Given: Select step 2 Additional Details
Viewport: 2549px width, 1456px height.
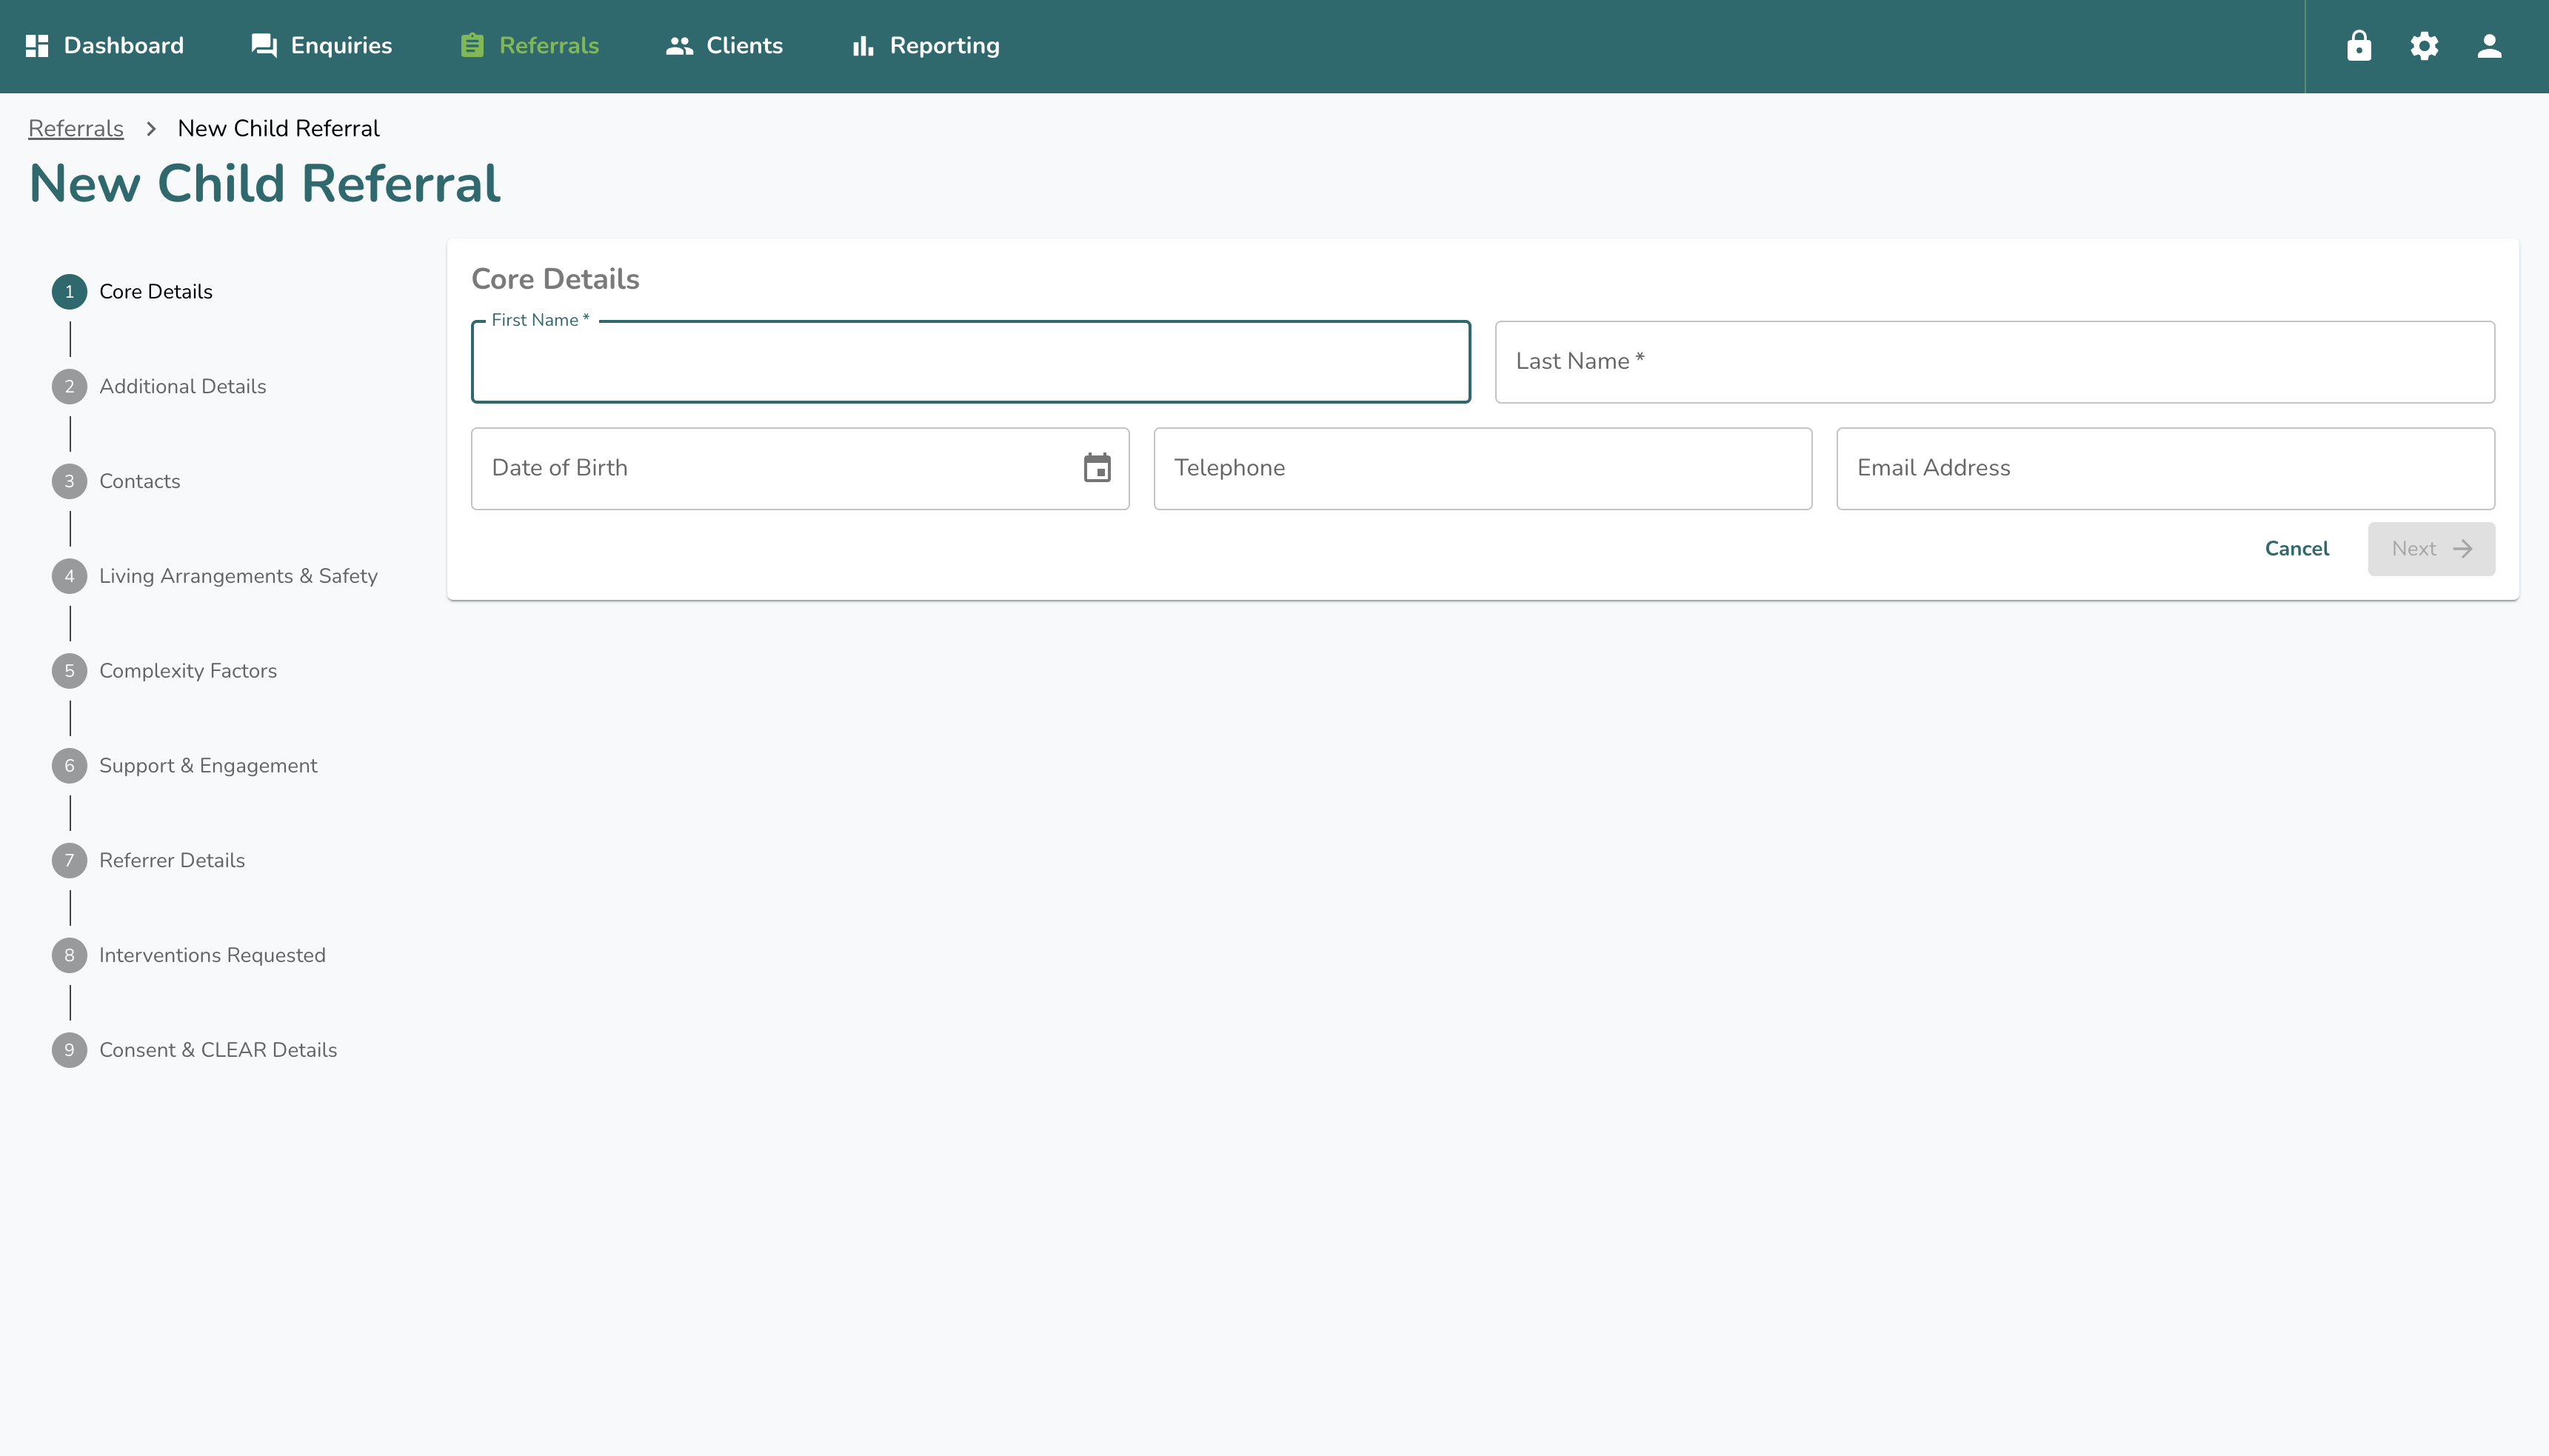Looking at the screenshot, I should click(182, 386).
